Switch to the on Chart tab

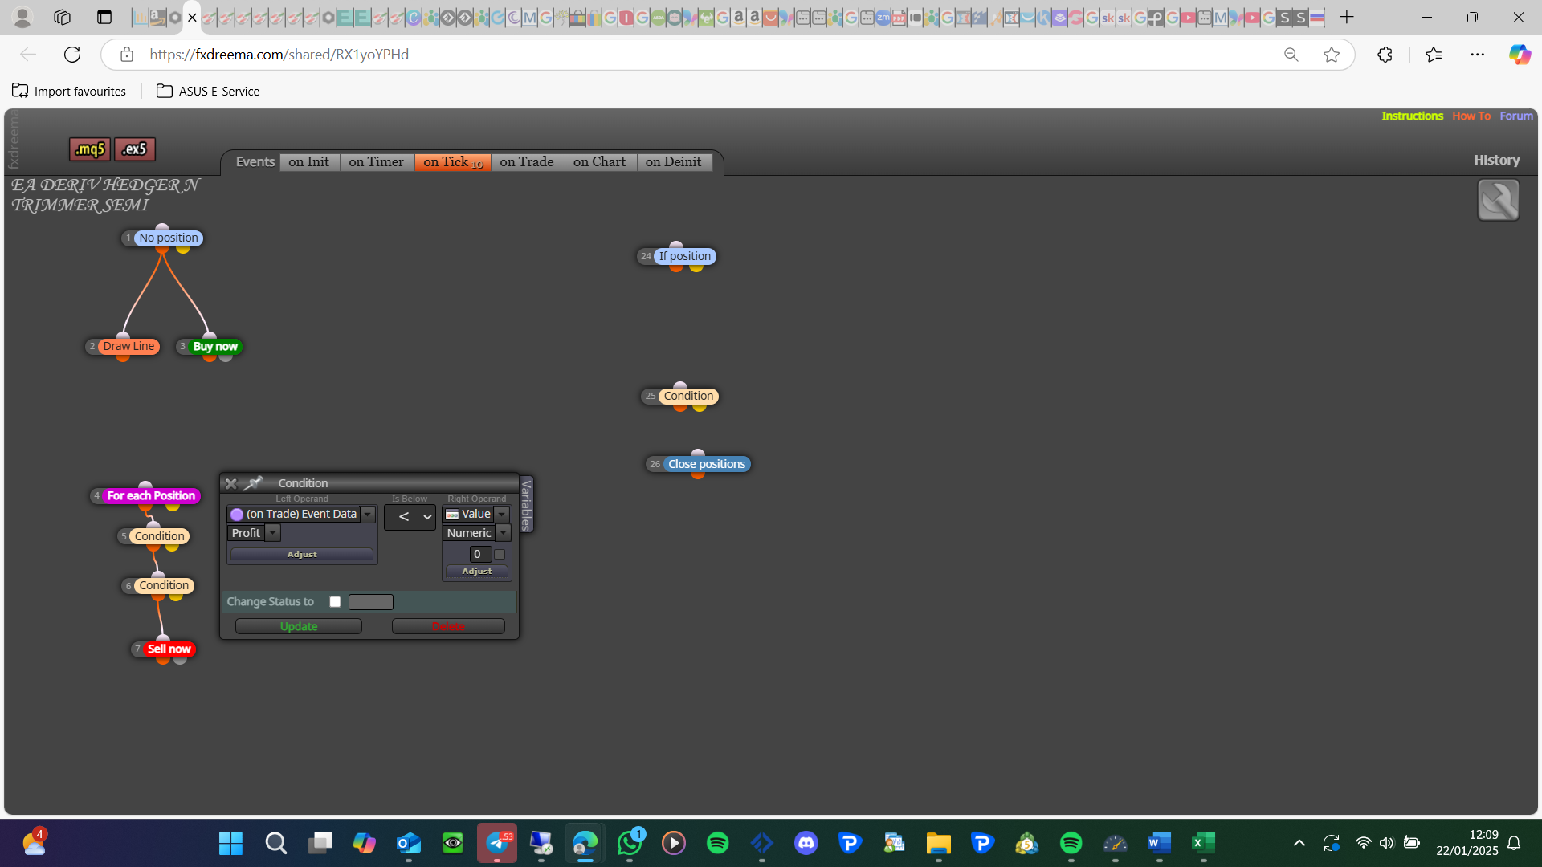coord(600,162)
